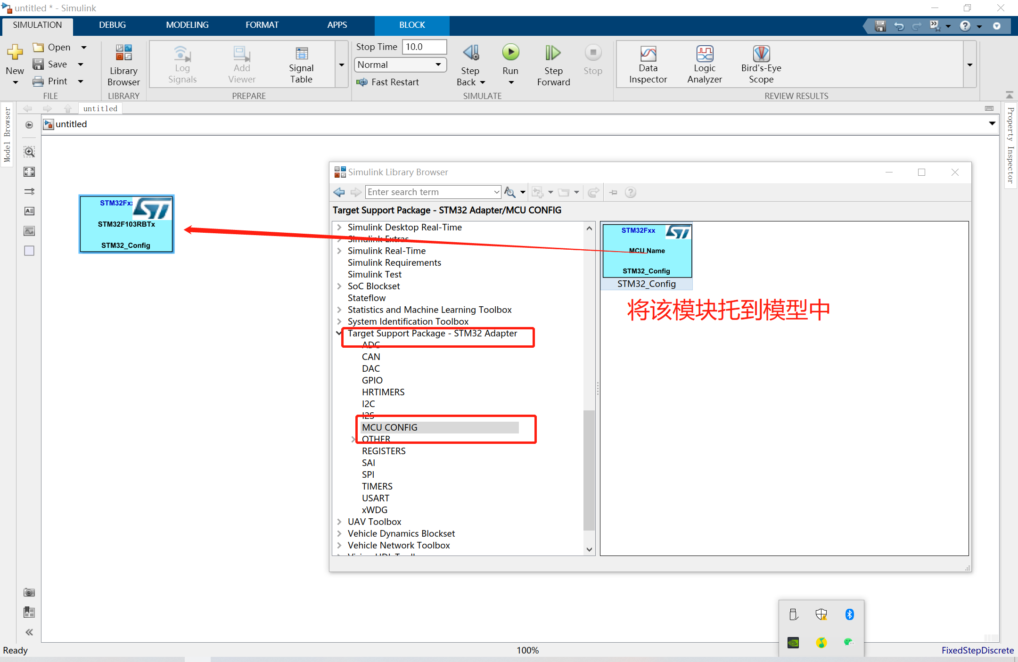Click the quick access undo icon

[x=899, y=26]
